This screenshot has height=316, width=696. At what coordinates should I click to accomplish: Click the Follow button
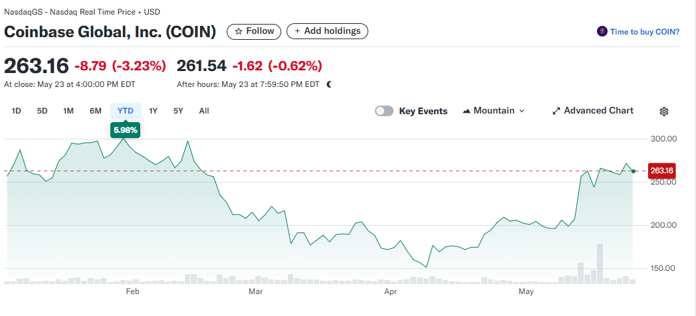point(254,31)
